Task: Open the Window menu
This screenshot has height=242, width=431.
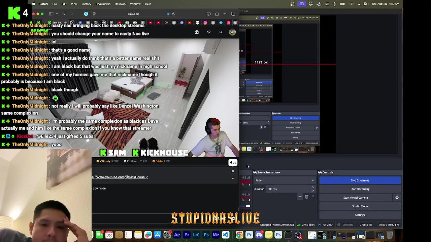Action: coord(135,4)
